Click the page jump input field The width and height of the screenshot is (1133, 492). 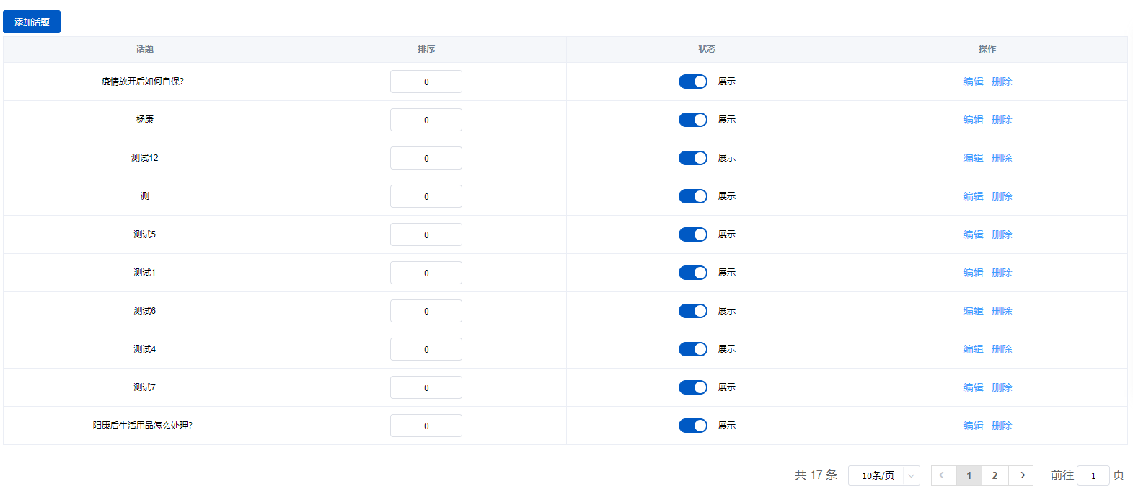coord(1093,475)
